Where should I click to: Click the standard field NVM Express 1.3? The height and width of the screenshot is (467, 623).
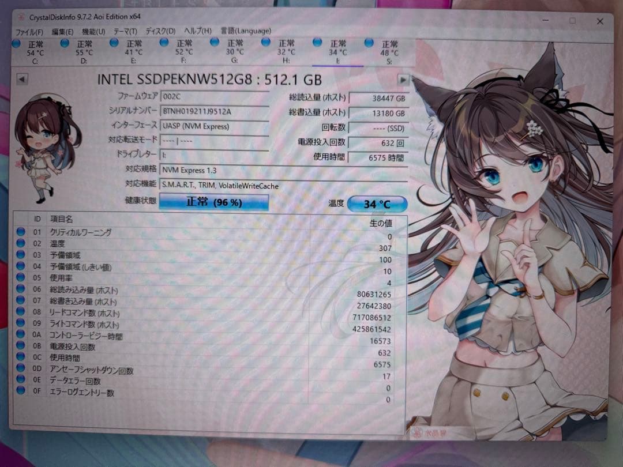click(284, 170)
